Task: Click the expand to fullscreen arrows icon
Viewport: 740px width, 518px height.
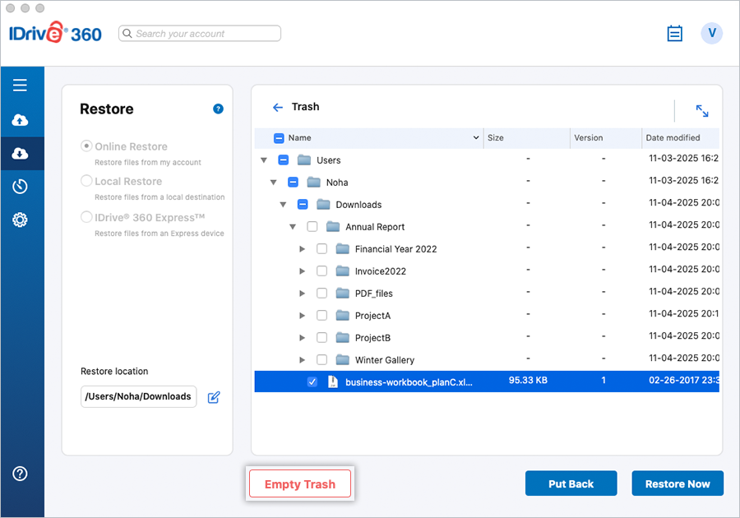Action: click(702, 111)
